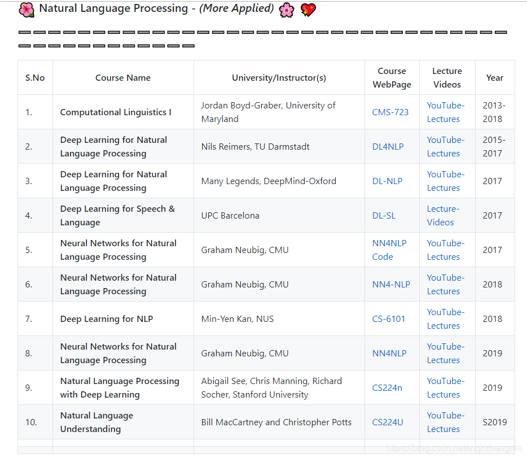Open YouTube-Lectures for Computational Linguistics I
This screenshot has width=527, height=458.
(446, 112)
